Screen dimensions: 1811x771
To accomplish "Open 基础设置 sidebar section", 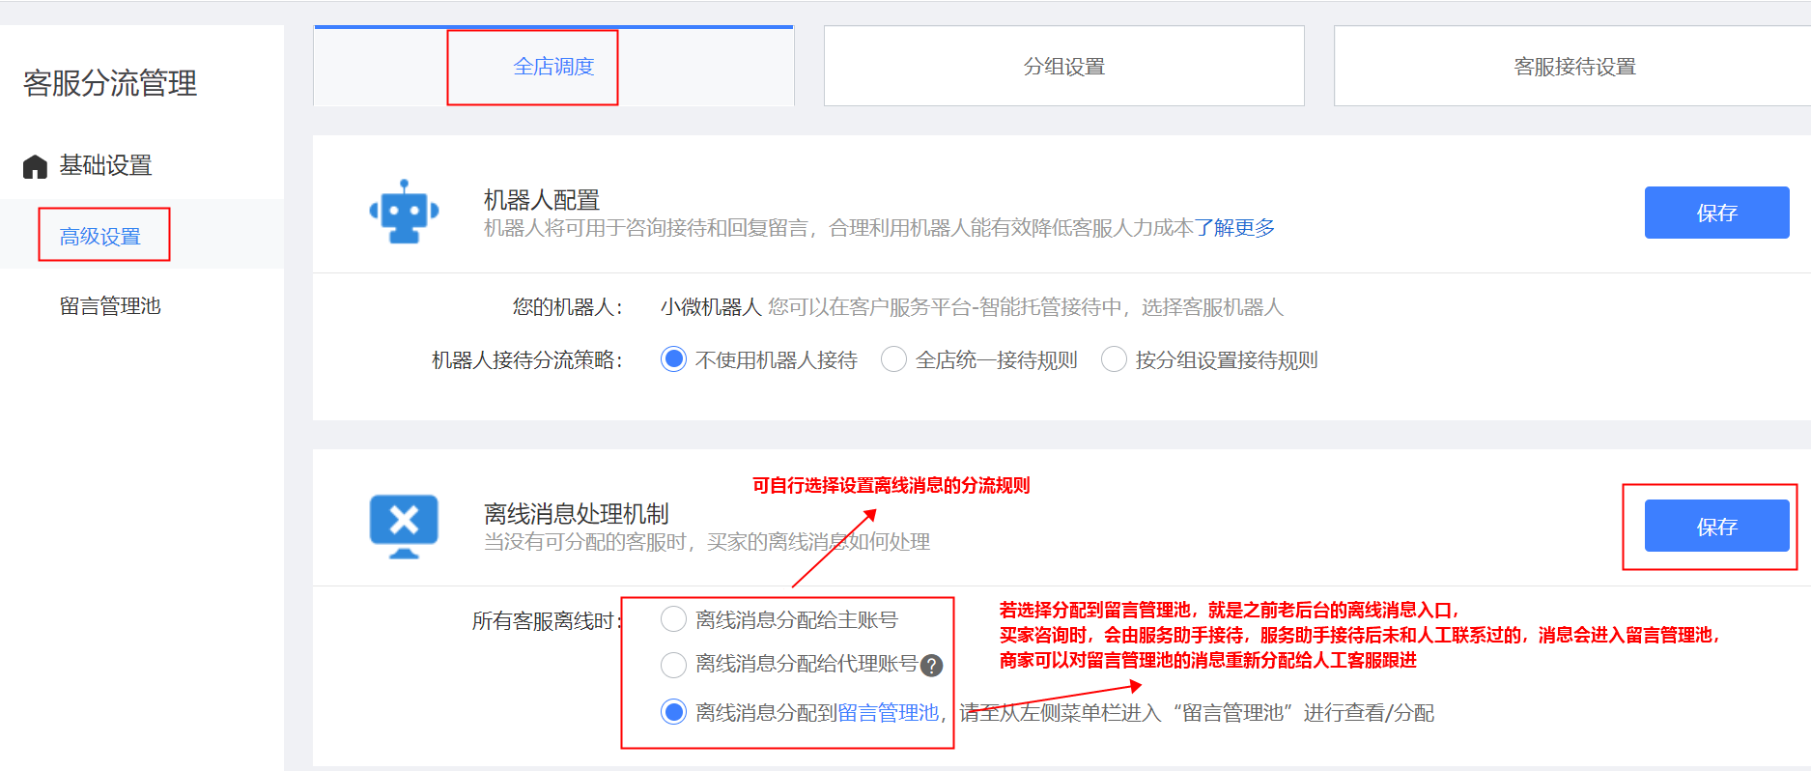I will click(x=105, y=165).
